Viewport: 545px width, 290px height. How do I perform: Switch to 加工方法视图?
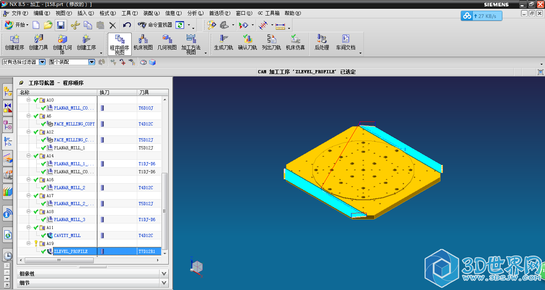tap(191, 44)
